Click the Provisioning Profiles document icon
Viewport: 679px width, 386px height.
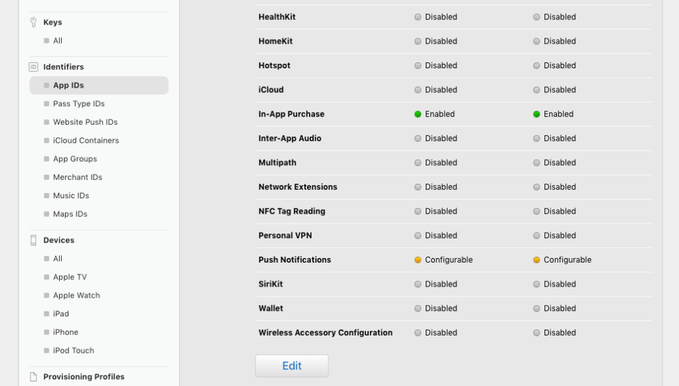tap(33, 377)
